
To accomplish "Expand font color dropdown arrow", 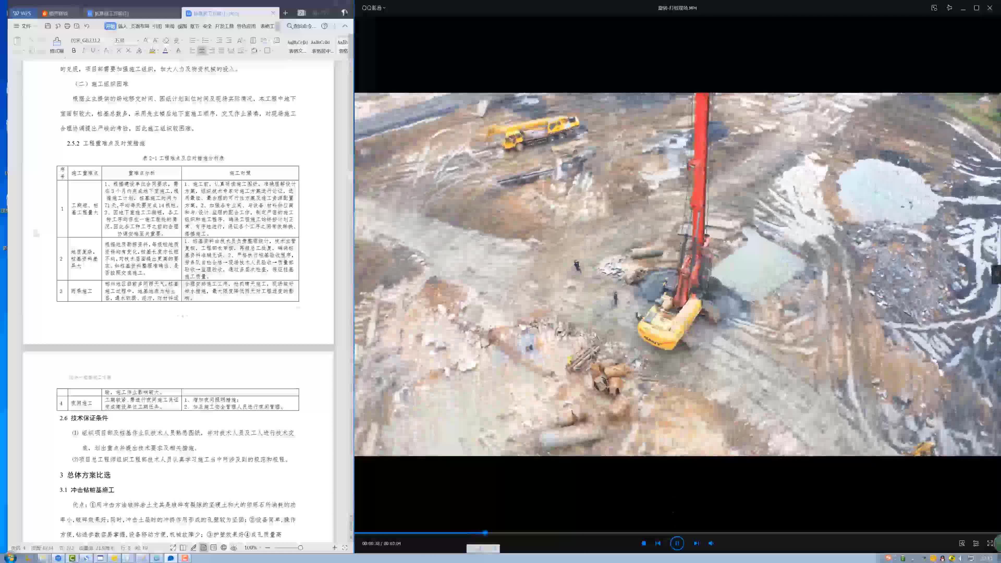I will [x=170, y=51].
